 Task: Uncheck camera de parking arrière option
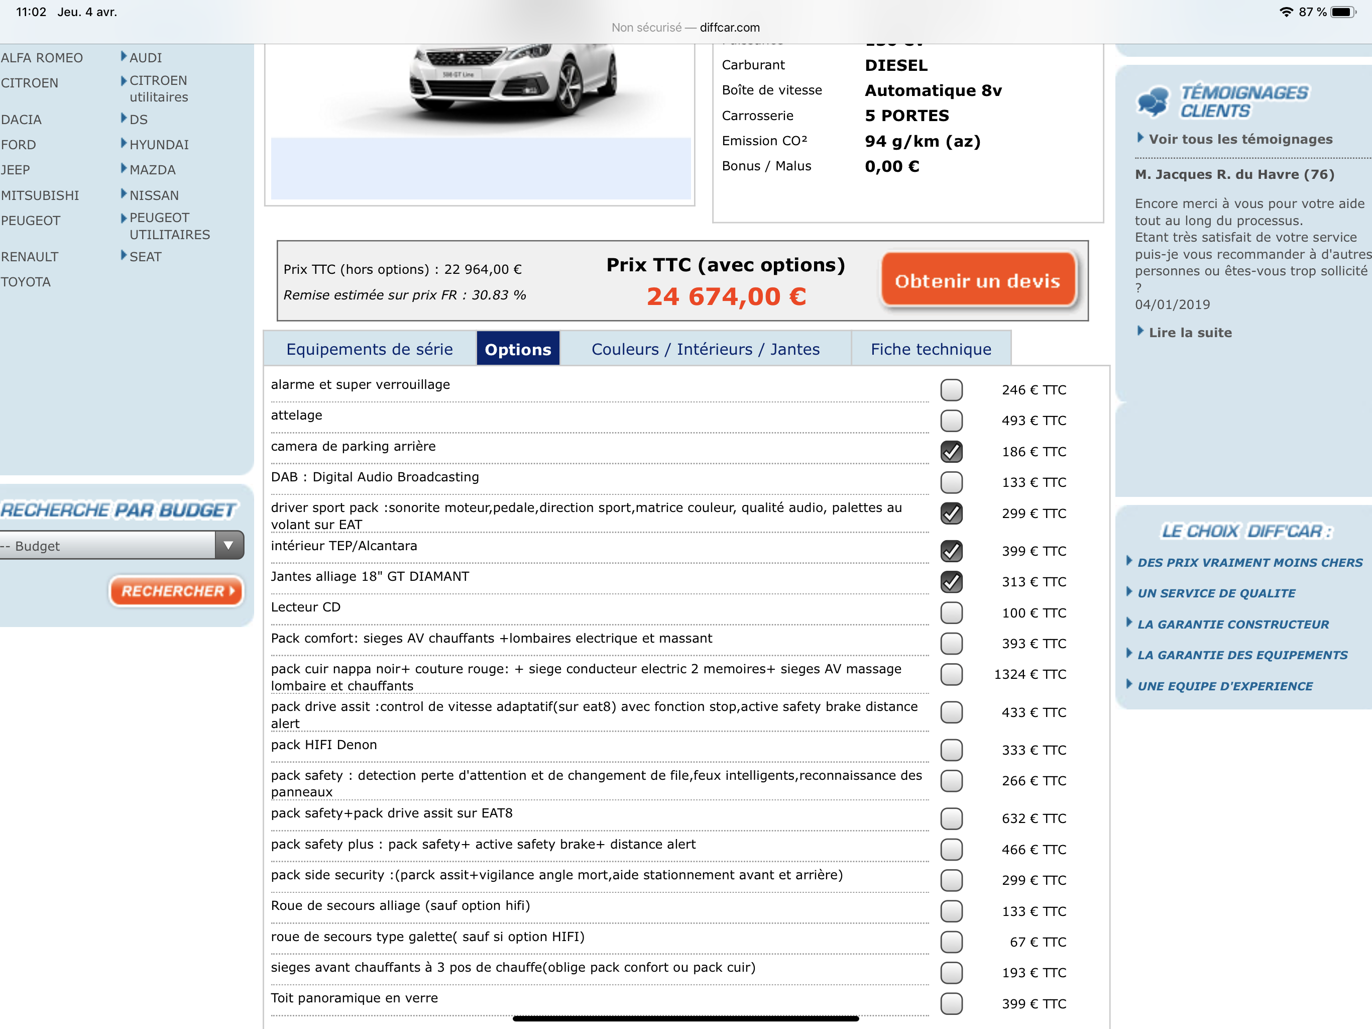[x=952, y=451]
